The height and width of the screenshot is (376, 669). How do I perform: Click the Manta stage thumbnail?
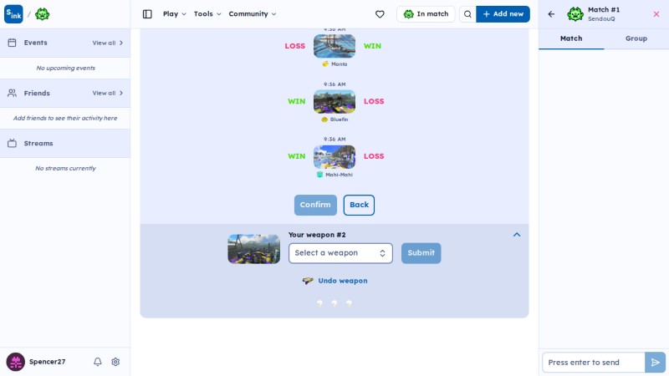(x=334, y=46)
